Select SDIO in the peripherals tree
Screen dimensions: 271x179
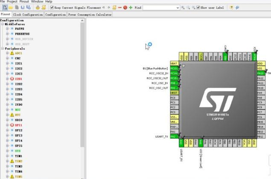tap(19, 120)
